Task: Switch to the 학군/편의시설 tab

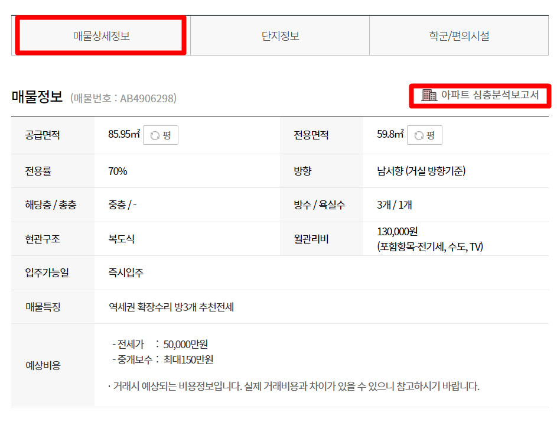Action: pos(459,35)
